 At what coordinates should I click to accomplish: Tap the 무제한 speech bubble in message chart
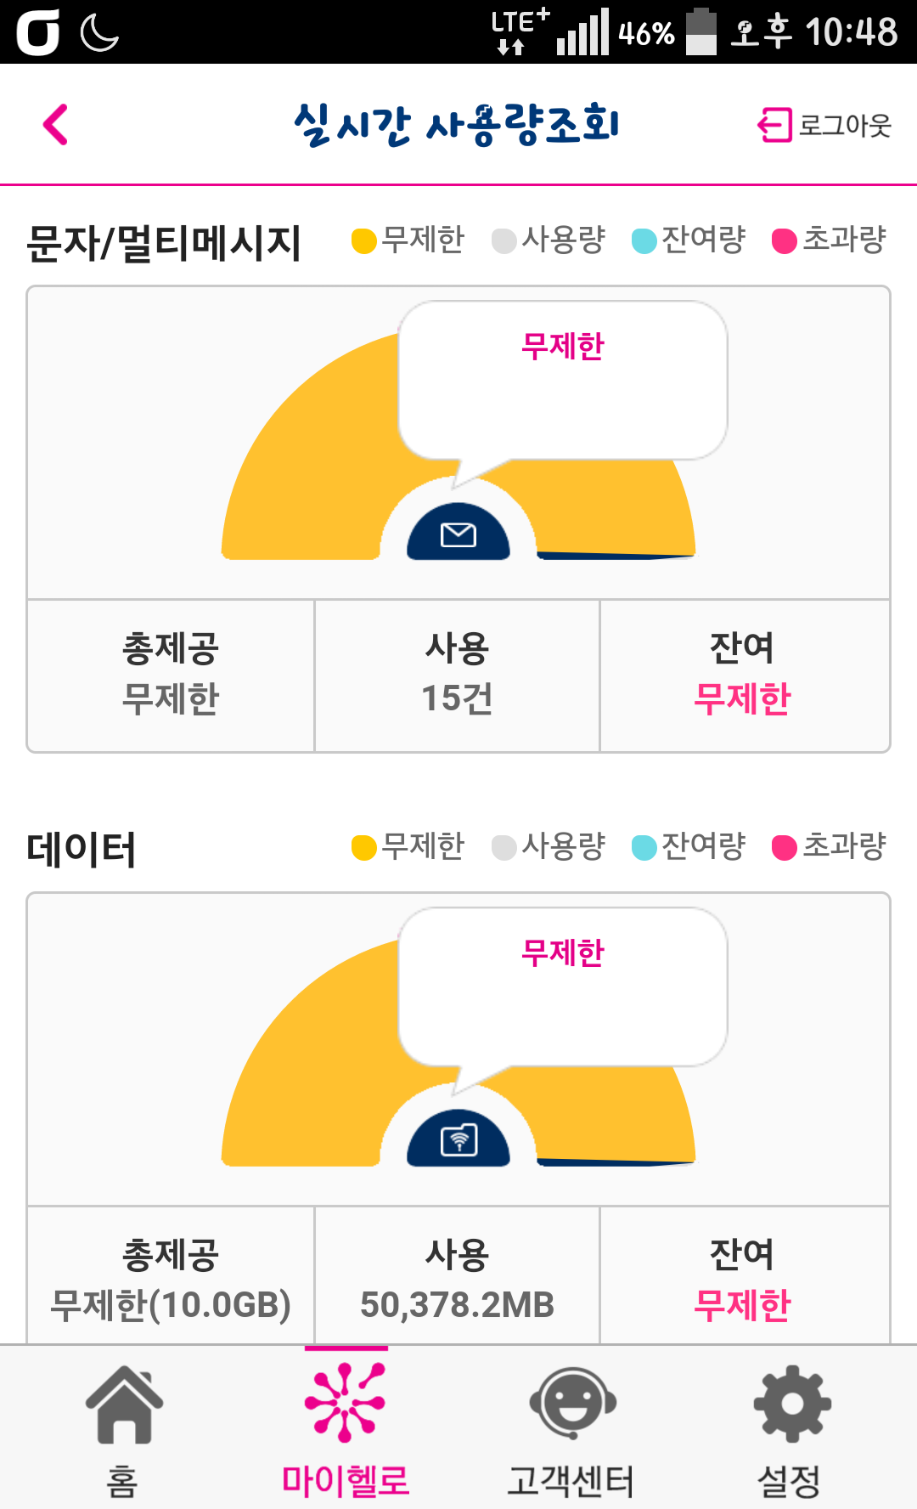562,380
